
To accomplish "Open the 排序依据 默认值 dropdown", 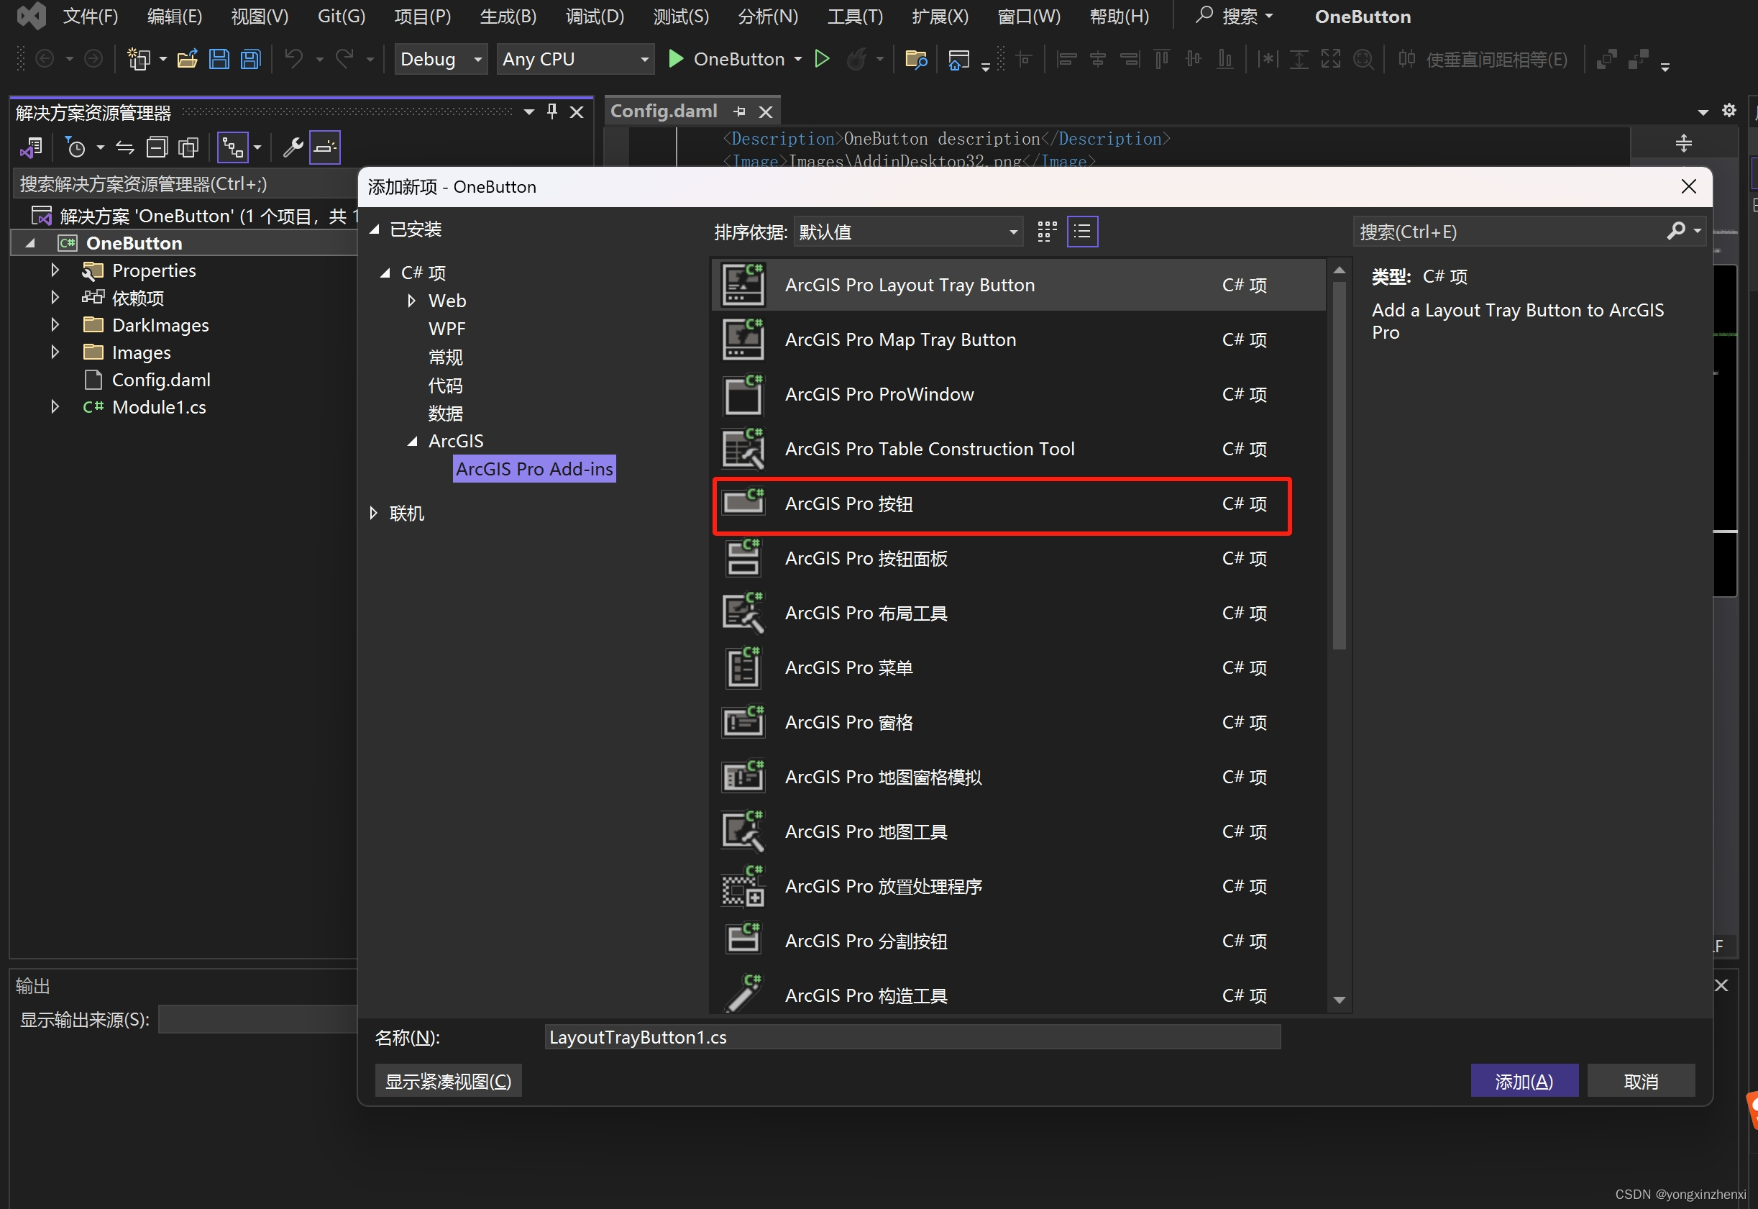I will tap(908, 232).
